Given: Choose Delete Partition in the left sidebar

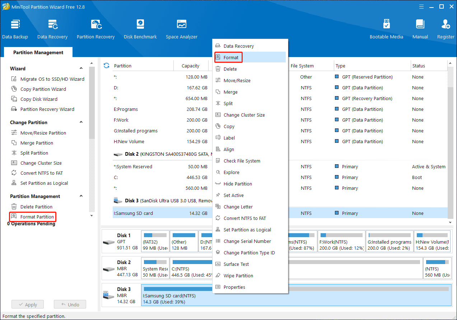Looking at the screenshot, I should point(32,207).
